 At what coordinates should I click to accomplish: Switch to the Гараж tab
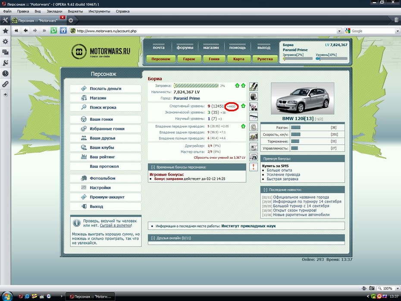(x=189, y=59)
